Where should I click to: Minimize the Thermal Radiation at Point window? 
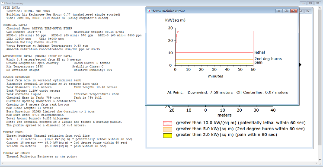(279, 11)
